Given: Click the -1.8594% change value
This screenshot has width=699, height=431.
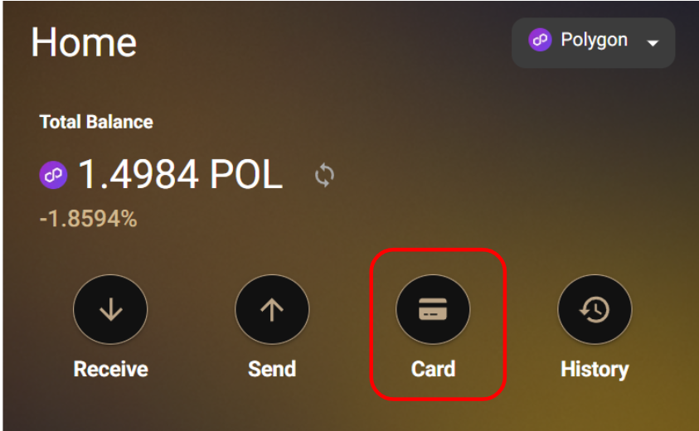Looking at the screenshot, I should 88,219.
